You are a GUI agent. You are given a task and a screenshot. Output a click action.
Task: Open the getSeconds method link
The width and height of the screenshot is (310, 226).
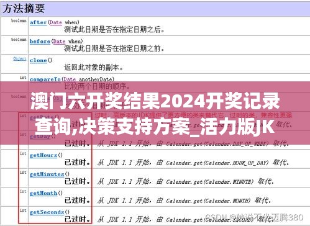[x=47, y=212]
